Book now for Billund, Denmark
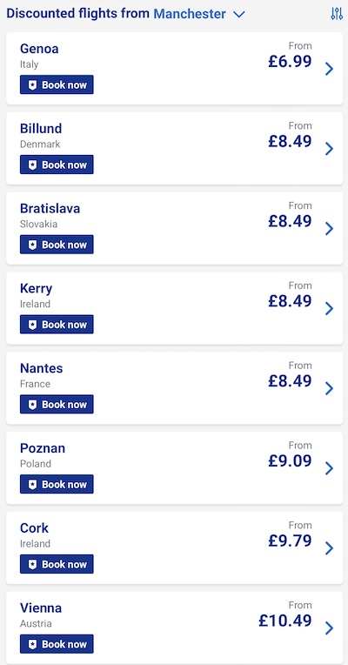 point(57,165)
